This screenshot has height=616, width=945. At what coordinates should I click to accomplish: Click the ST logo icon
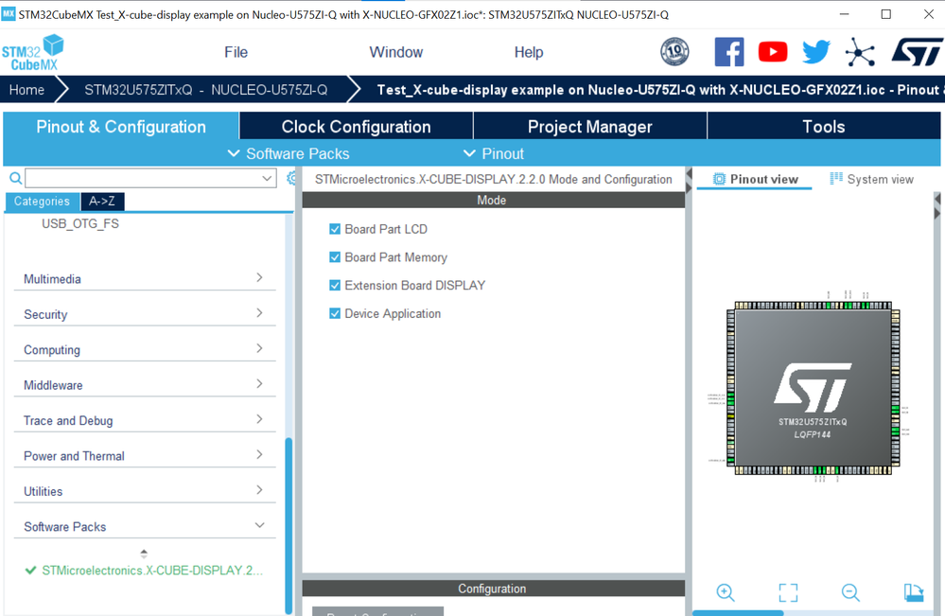tap(917, 52)
